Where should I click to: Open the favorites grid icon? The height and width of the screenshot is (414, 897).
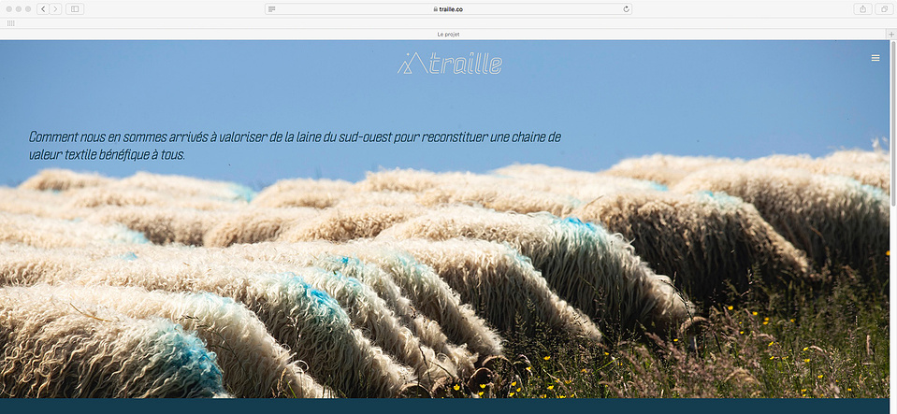click(x=11, y=23)
